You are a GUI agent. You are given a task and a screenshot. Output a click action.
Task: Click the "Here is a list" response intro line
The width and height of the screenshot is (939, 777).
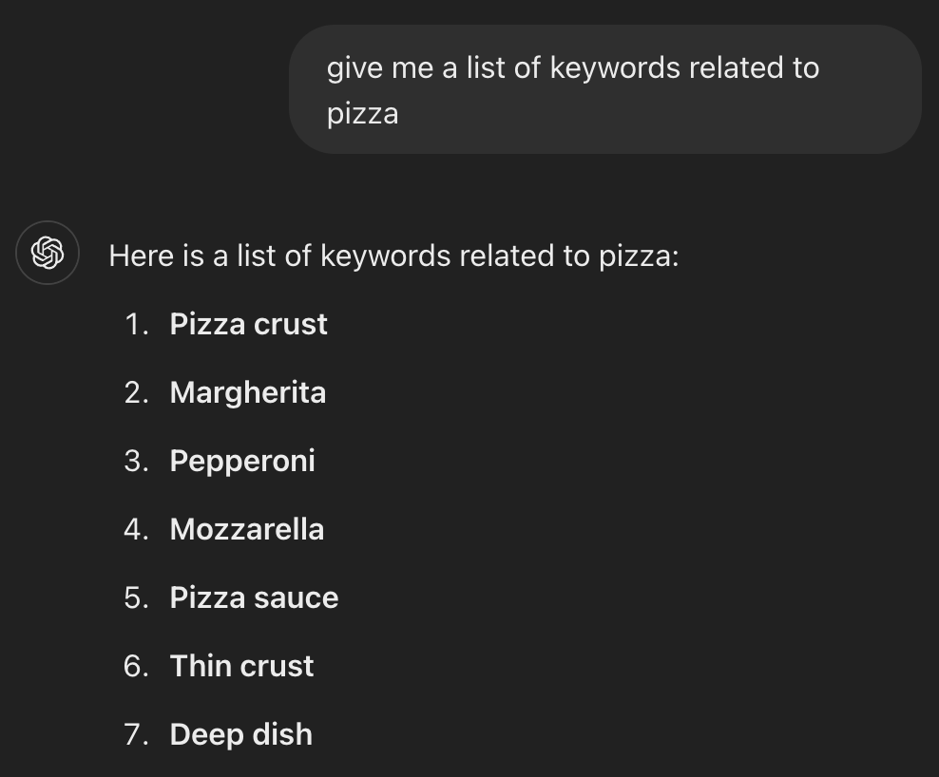point(393,256)
